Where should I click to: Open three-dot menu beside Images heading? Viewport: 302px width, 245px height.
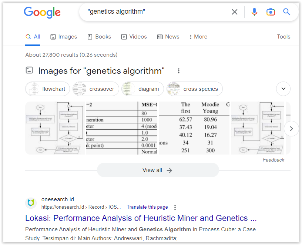pos(178,71)
